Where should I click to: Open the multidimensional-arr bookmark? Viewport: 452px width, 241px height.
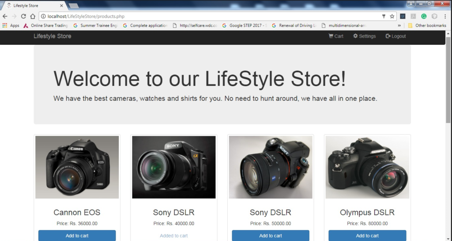point(344,25)
